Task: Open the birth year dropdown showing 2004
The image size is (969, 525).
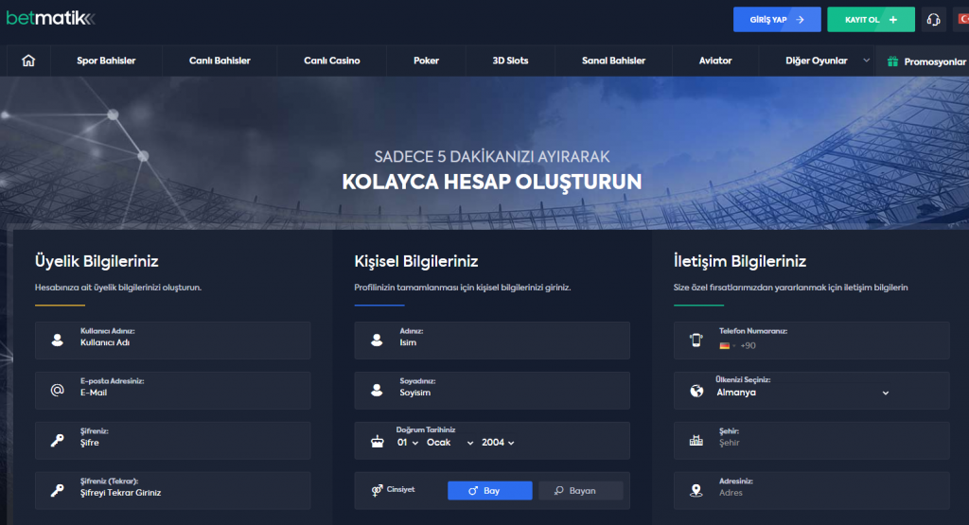Action: tap(498, 443)
